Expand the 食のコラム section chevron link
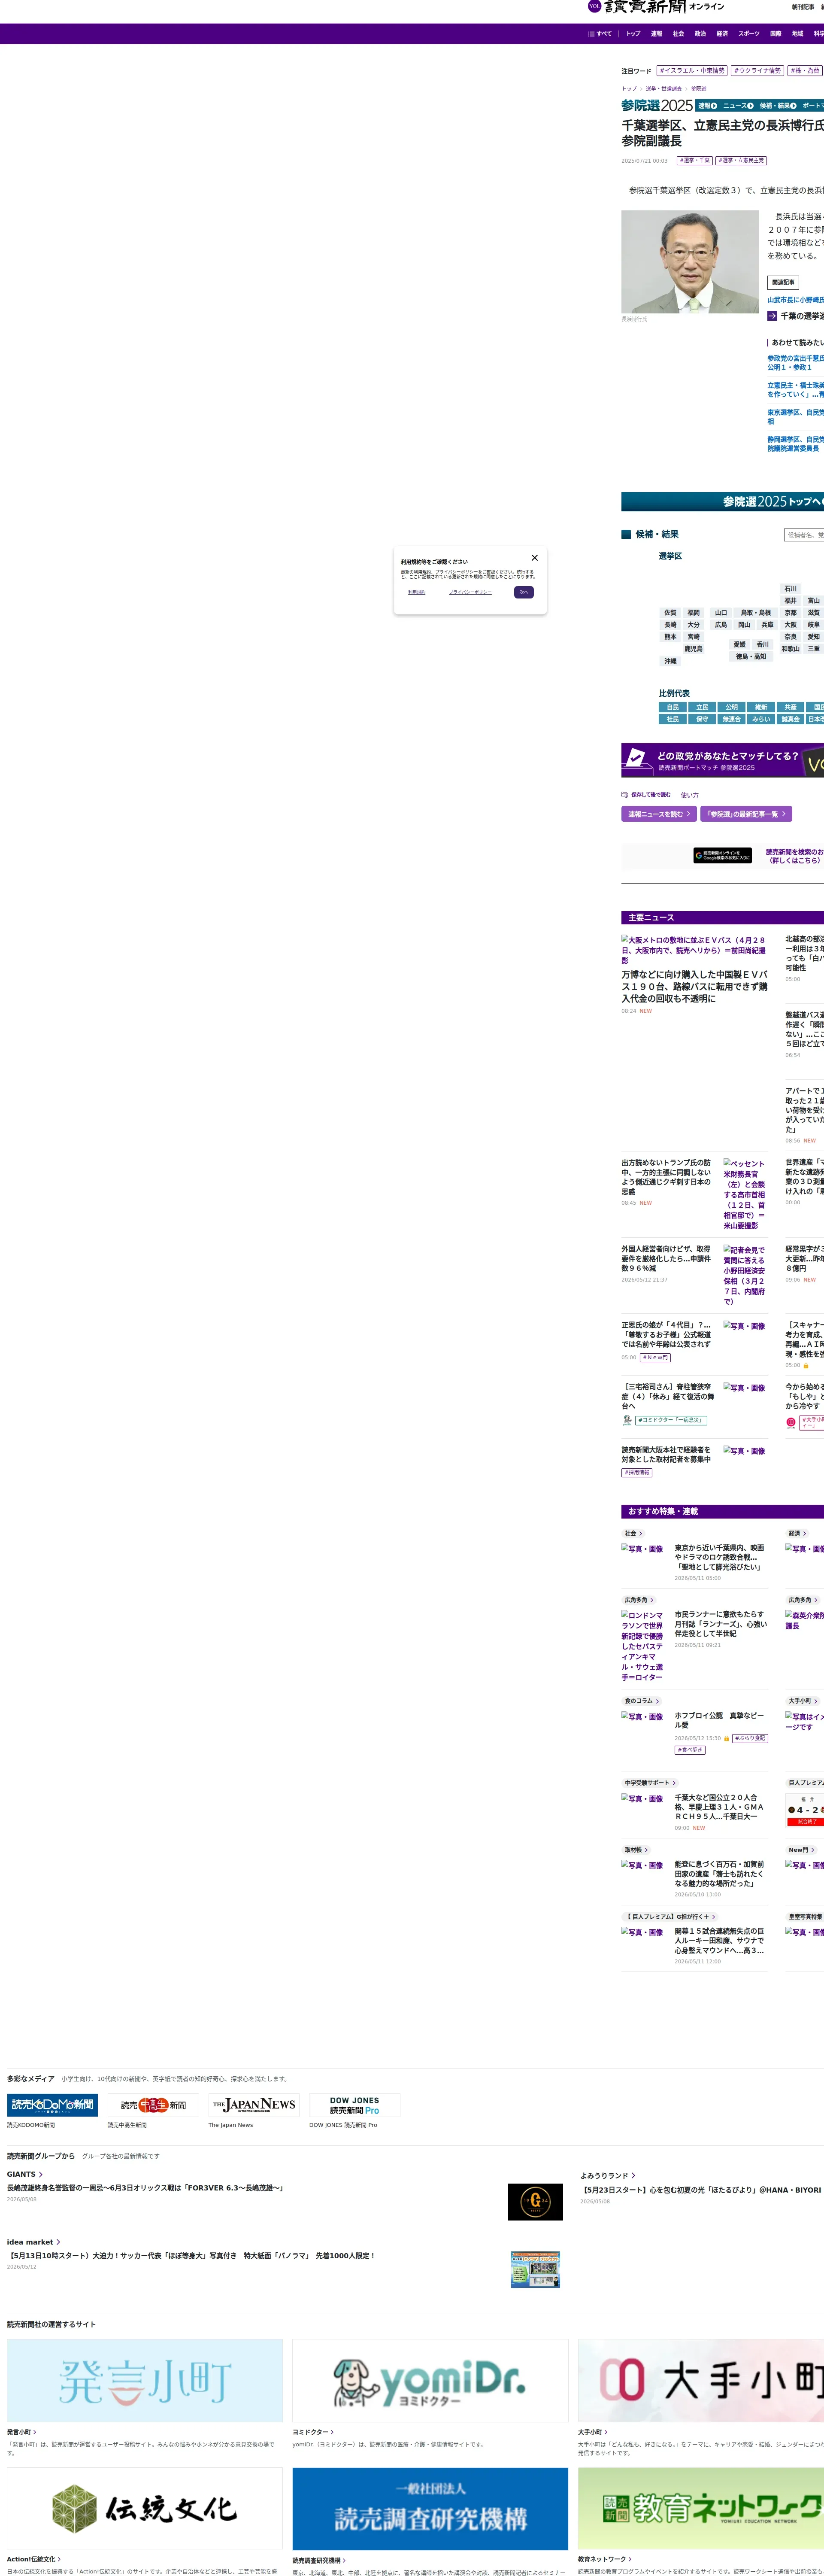 pos(641,1701)
